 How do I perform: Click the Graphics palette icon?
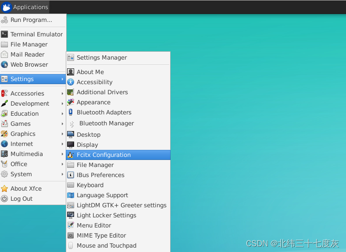tap(4, 134)
